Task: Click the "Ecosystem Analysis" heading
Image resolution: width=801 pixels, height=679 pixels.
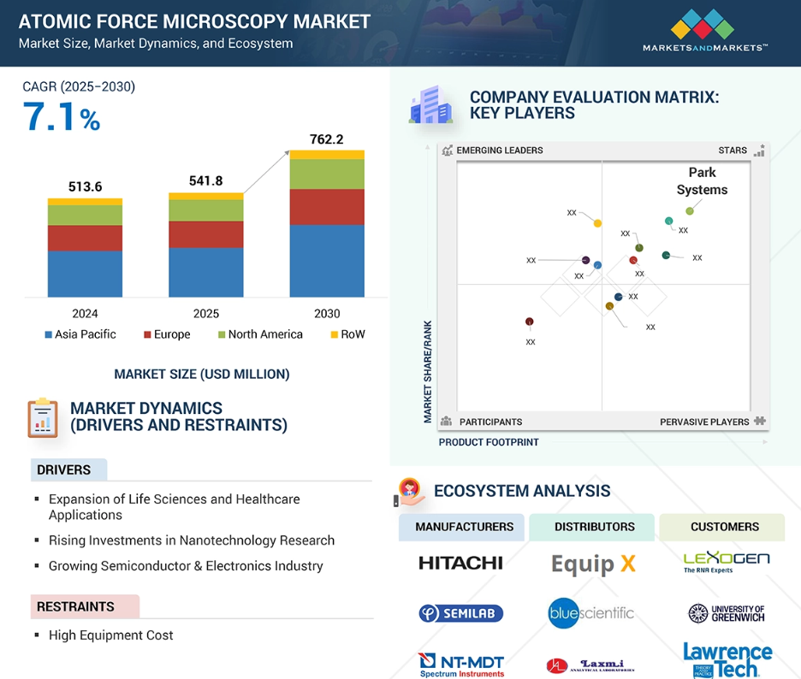Action: pos(522,491)
